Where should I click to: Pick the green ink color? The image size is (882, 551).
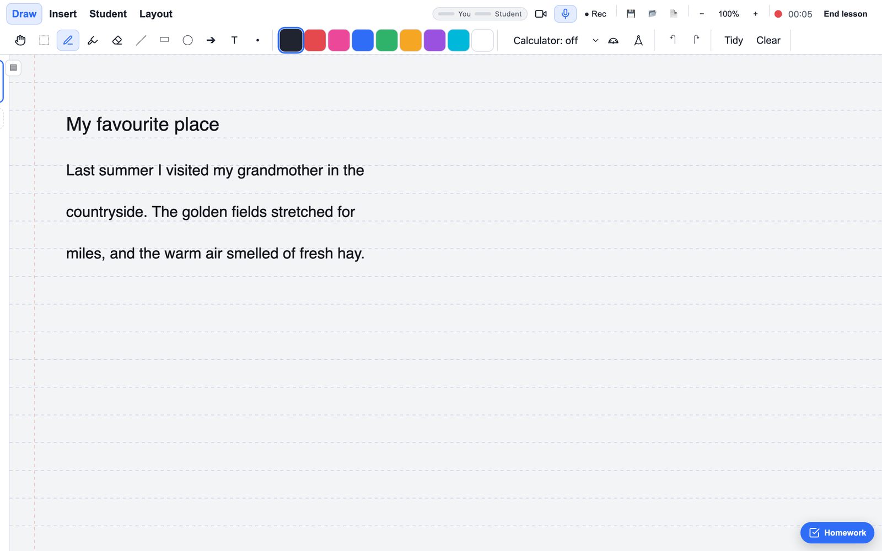[386, 40]
